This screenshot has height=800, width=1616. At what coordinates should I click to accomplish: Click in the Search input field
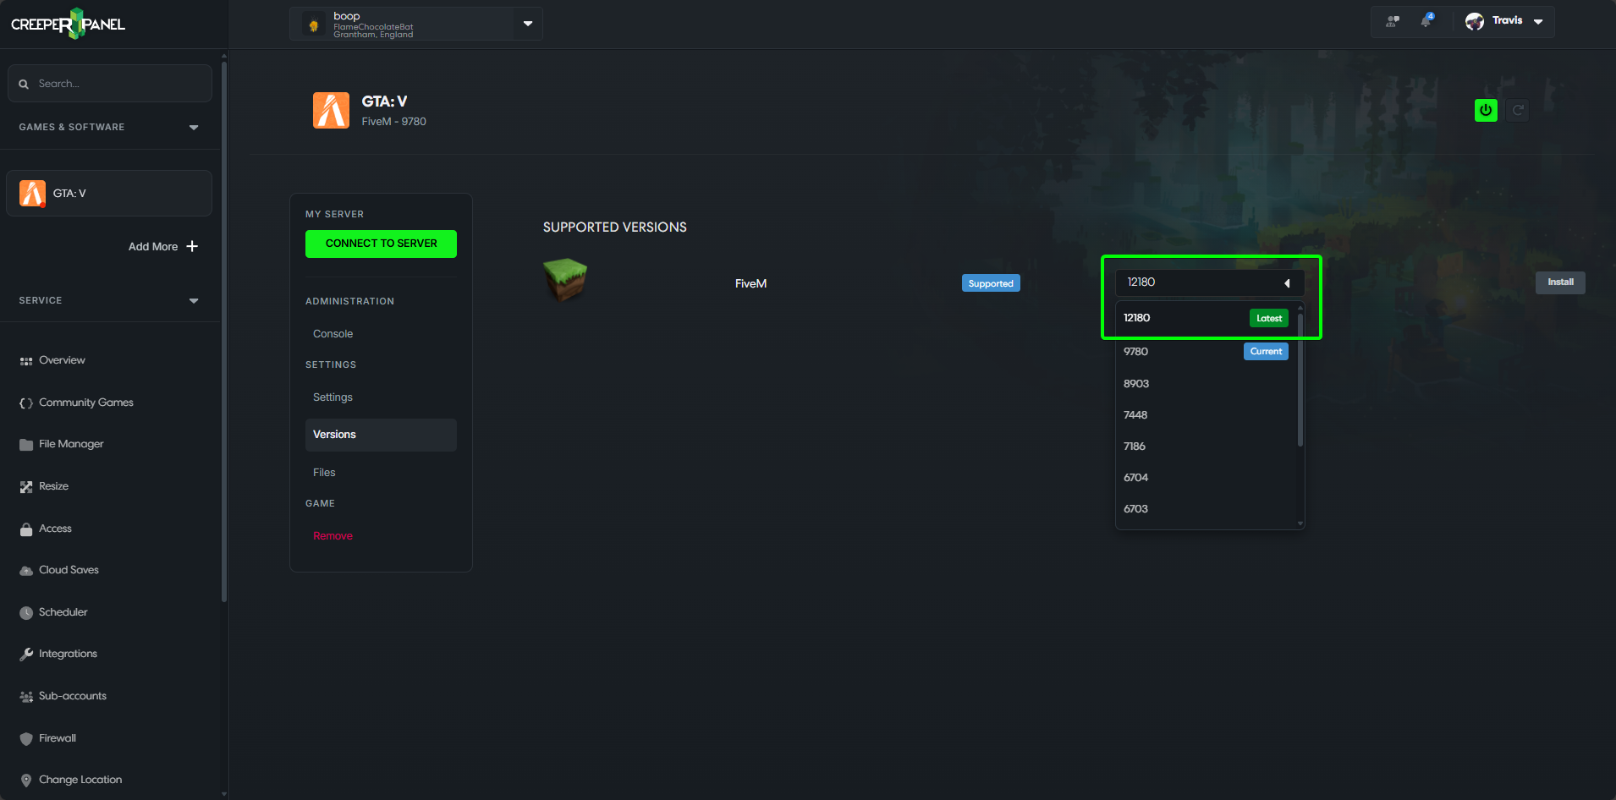[x=110, y=84]
